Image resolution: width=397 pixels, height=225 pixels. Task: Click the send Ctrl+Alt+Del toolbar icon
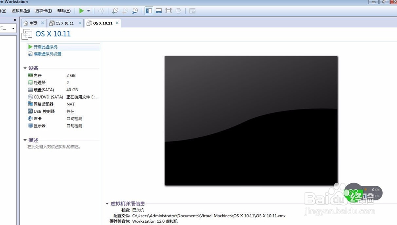pyautogui.click(x=101, y=11)
